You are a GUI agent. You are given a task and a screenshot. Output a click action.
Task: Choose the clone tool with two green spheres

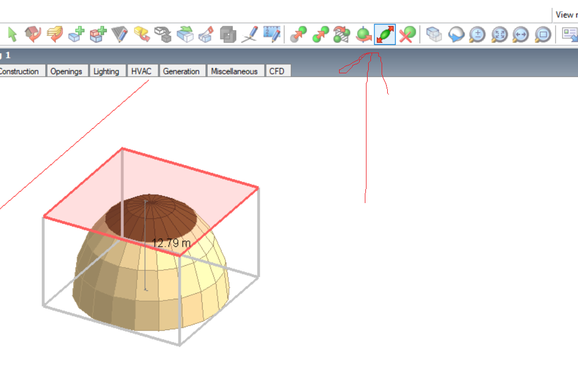(320, 34)
